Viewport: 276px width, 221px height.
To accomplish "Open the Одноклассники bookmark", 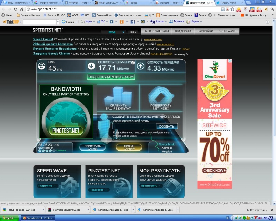I will coord(167,15).
